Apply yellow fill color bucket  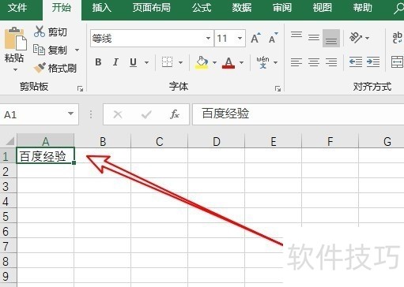pyautogui.click(x=202, y=62)
